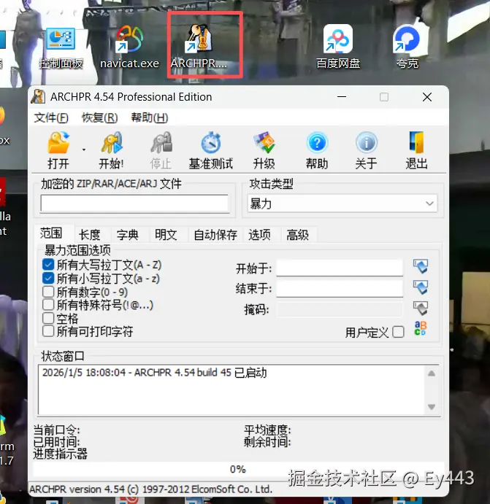
Task: Select the 百度网盘 desktop shortcut
Action: pyautogui.click(x=338, y=47)
